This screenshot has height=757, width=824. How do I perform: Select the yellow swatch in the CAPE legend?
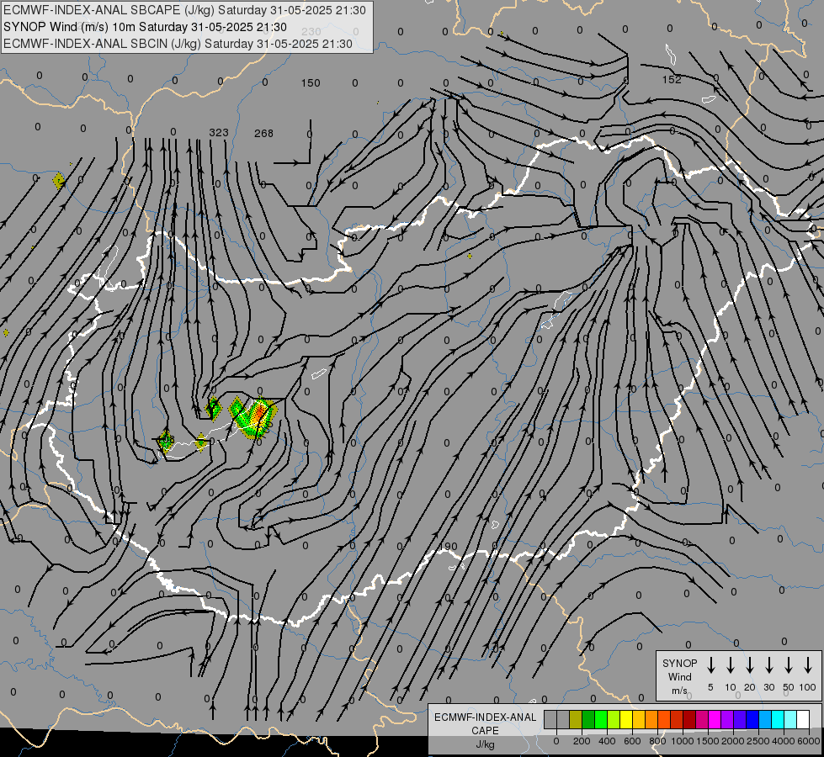click(x=626, y=719)
